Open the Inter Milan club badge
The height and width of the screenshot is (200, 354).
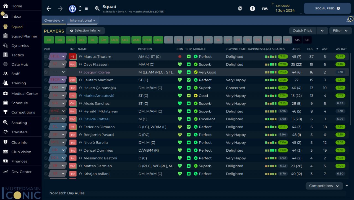(x=72, y=9)
